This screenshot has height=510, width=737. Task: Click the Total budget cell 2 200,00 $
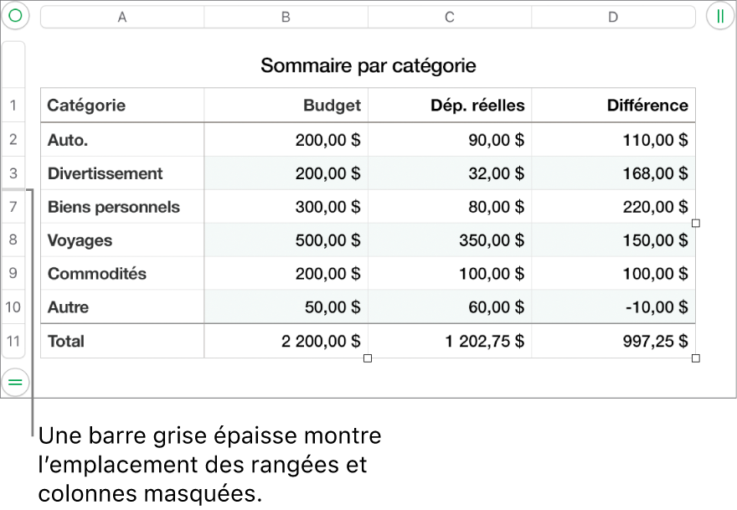coord(286,341)
